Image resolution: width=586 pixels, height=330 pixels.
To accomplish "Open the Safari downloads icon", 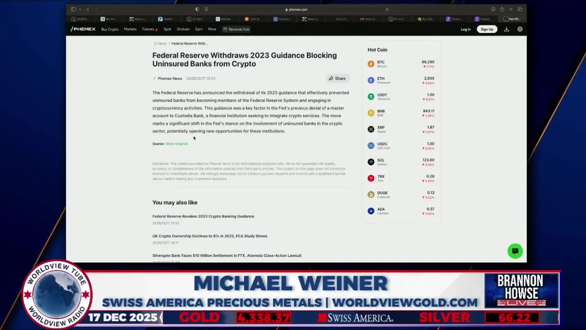I will (493, 9).
